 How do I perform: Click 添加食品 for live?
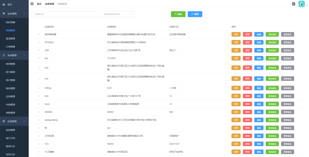click(x=272, y=58)
